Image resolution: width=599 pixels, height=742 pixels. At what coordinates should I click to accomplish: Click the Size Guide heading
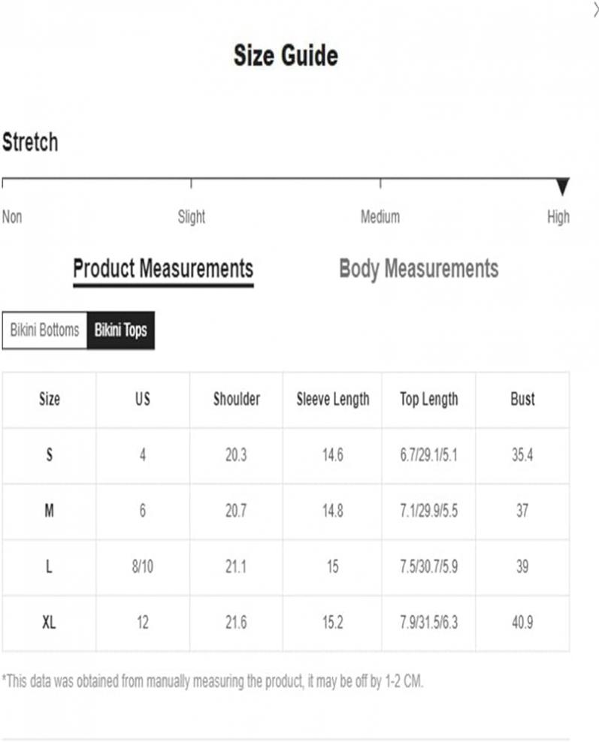pyautogui.click(x=286, y=56)
